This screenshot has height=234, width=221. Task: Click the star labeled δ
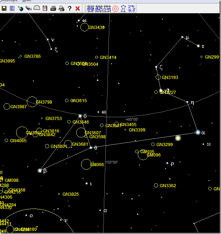[80, 116]
